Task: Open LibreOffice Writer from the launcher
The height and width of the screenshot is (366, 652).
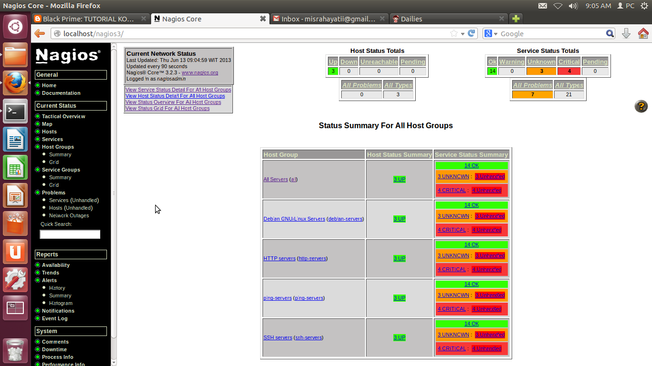Action: point(15,140)
